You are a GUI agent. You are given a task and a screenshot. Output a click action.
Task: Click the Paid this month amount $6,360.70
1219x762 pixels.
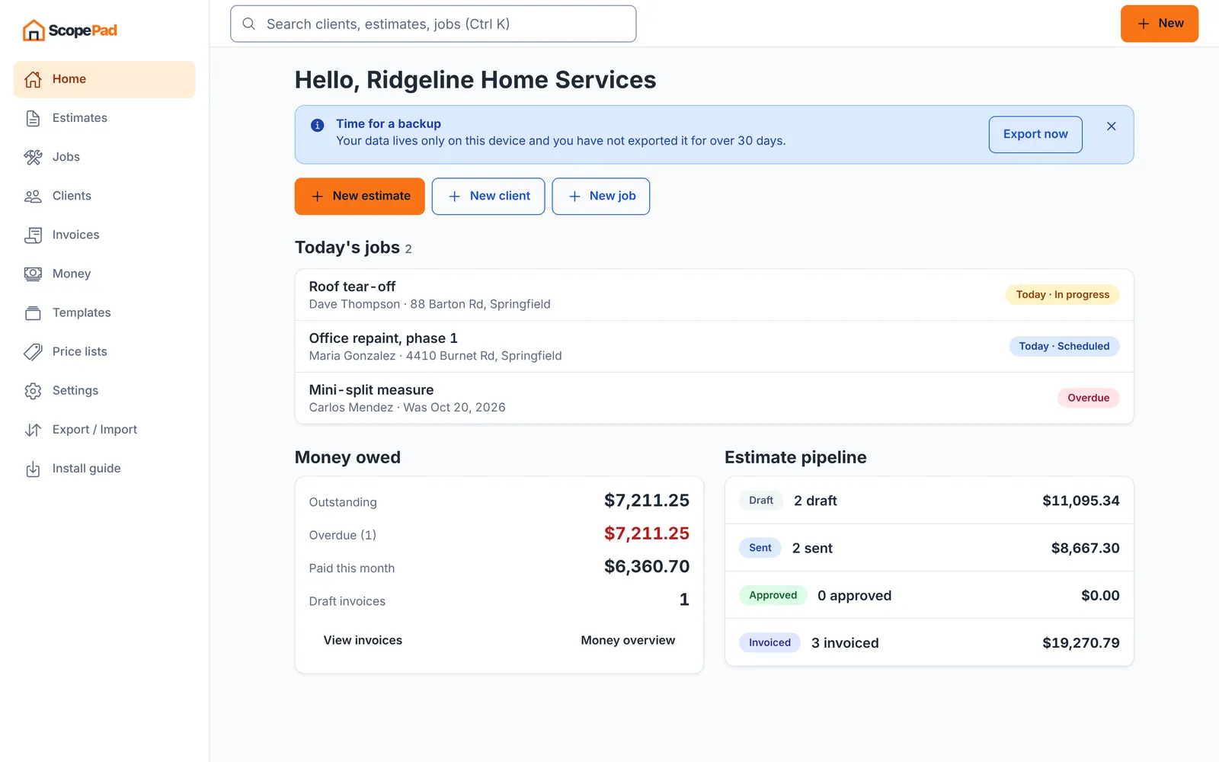pos(647,567)
